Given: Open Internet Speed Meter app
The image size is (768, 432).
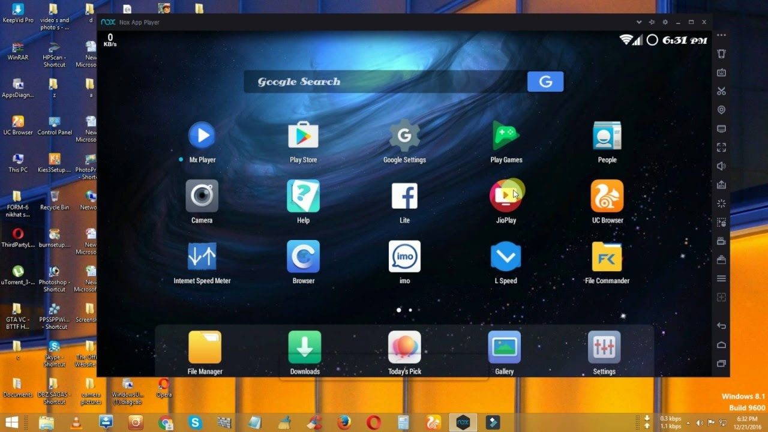Looking at the screenshot, I should click(202, 256).
